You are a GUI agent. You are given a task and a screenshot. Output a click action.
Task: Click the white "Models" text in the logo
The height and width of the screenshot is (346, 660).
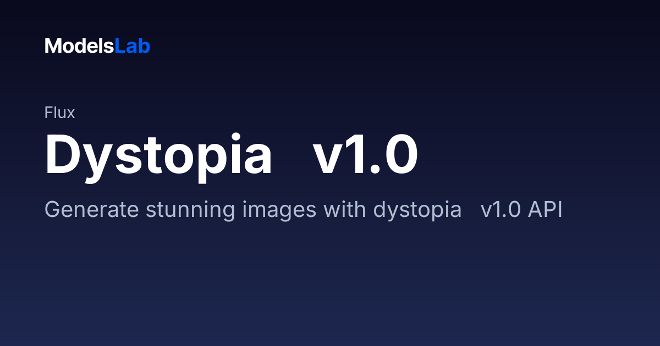click(79, 46)
